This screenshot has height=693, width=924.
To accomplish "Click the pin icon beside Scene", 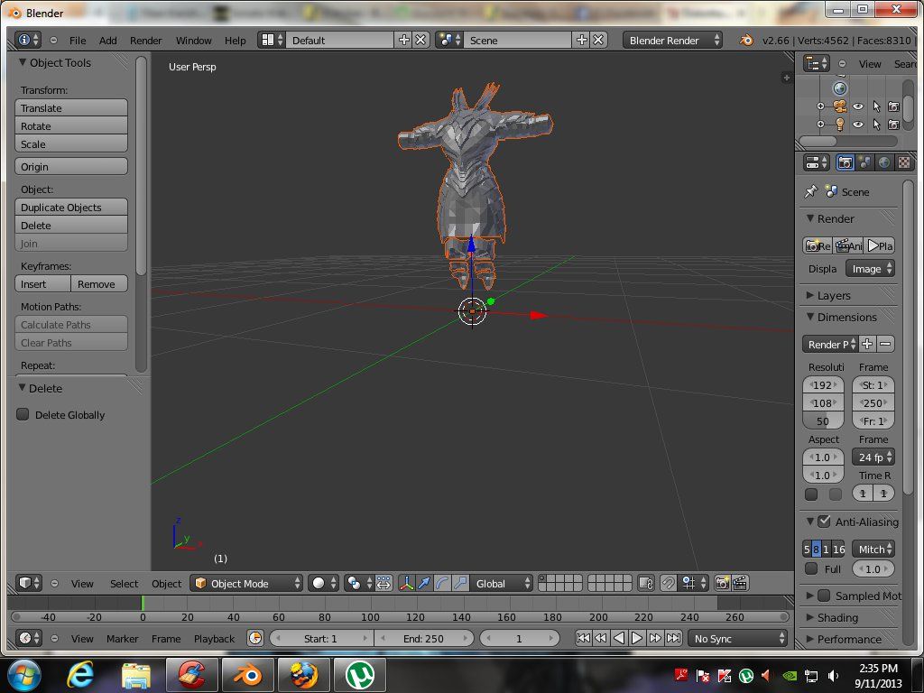I will (x=810, y=191).
